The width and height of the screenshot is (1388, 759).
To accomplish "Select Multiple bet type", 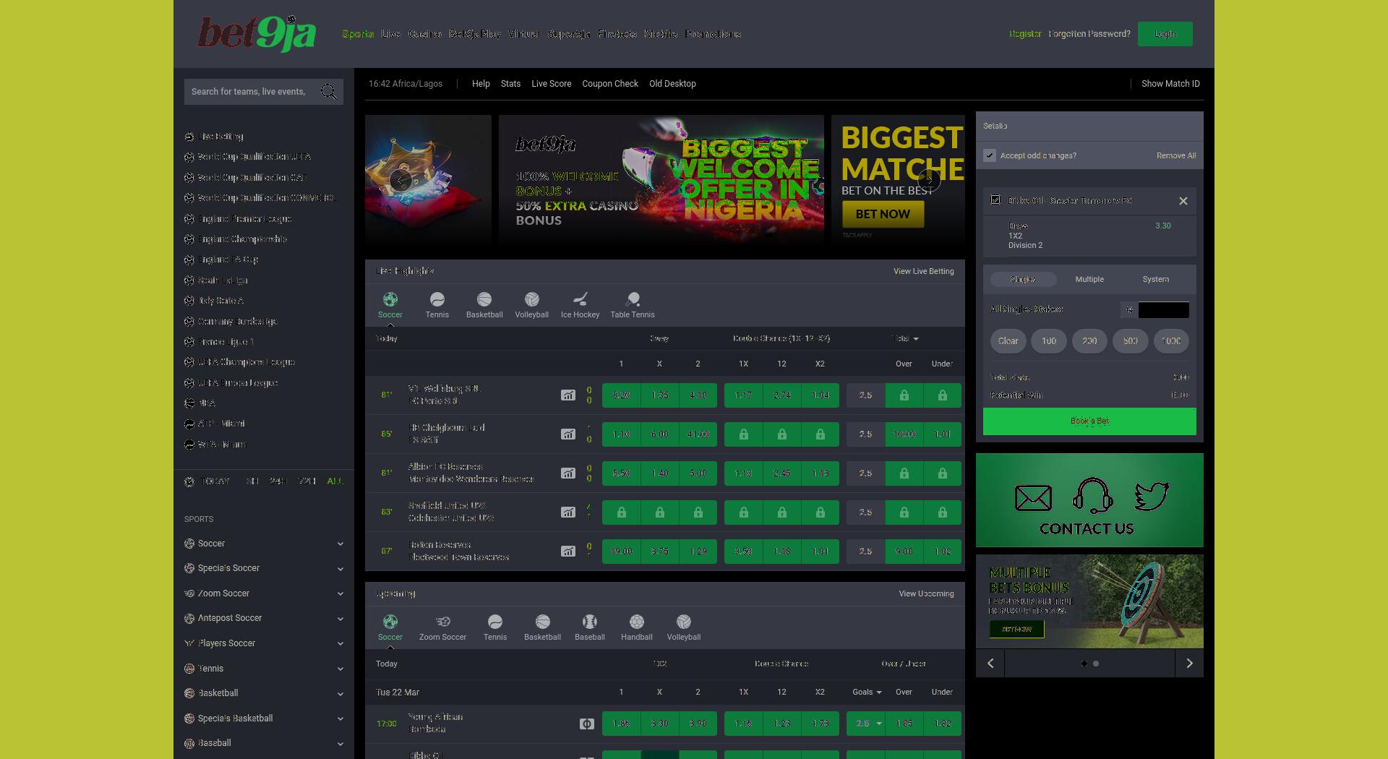I will pos(1089,279).
